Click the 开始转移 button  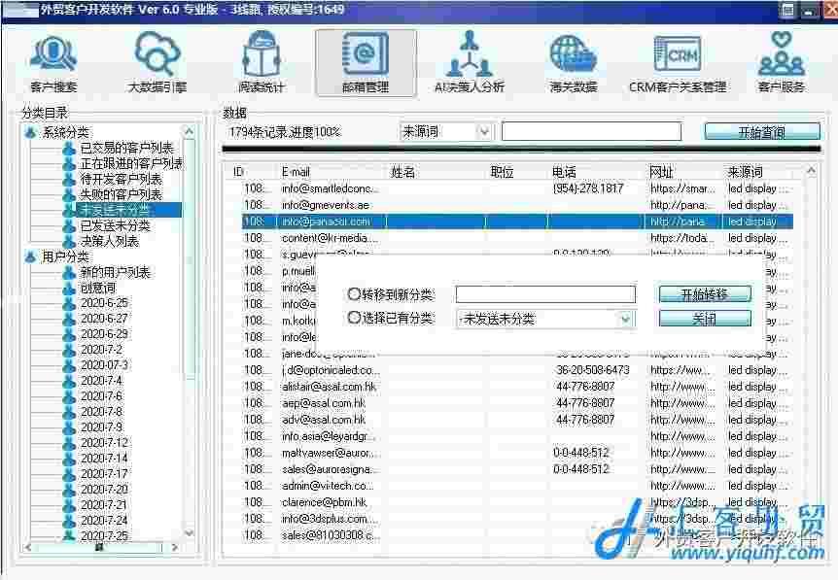tap(705, 294)
